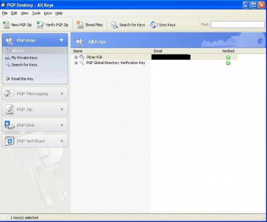Open the View menu

[x=24, y=13]
